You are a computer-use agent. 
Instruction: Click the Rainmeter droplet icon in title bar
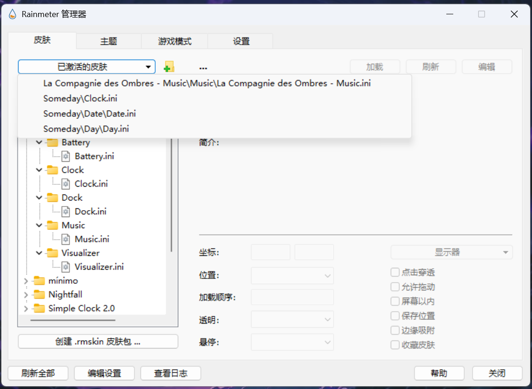click(12, 14)
